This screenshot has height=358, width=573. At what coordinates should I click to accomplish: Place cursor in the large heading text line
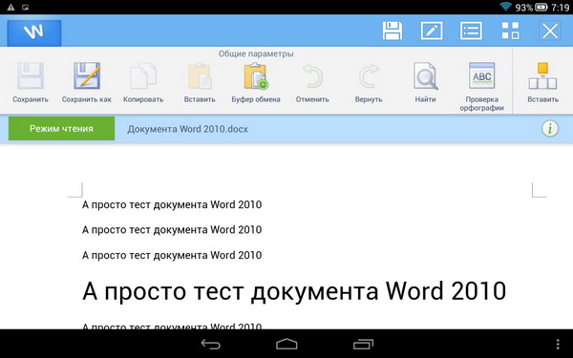pos(294,291)
